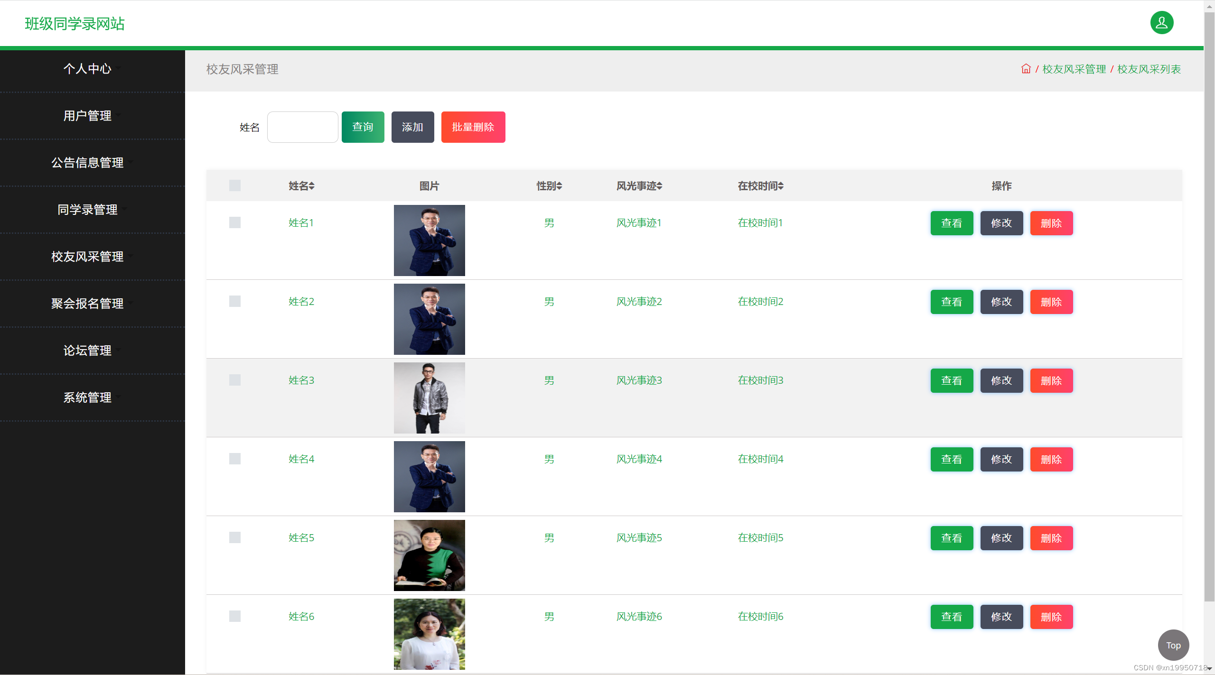Image resolution: width=1215 pixels, height=675 pixels.
Task: Click the 查询 search button
Action: point(363,127)
